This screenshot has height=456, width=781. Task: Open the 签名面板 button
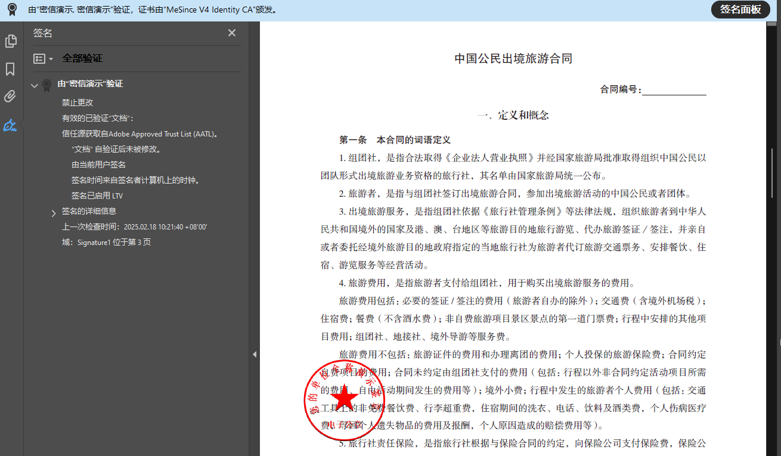(740, 10)
